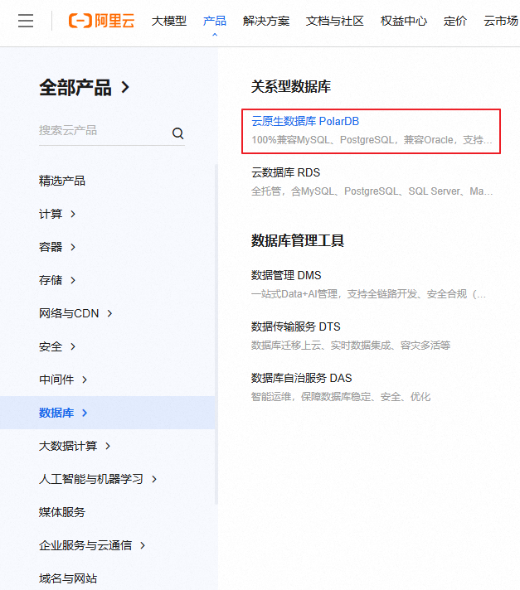520x590 pixels.
Task: Select the highlighted 数据库 category
Action: click(107, 413)
